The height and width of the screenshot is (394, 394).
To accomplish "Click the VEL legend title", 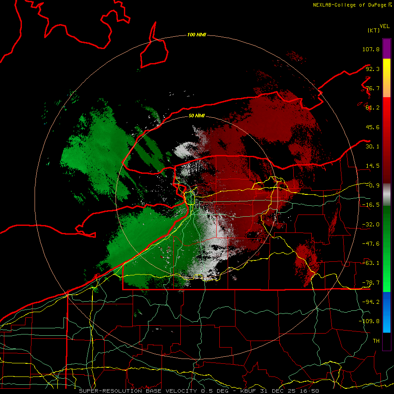I will pyautogui.click(x=384, y=26).
